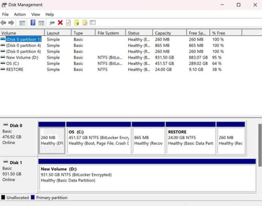This screenshot has width=262, height=206.
Task: Select the RESTORE row in volume list
Action: click(15, 69)
